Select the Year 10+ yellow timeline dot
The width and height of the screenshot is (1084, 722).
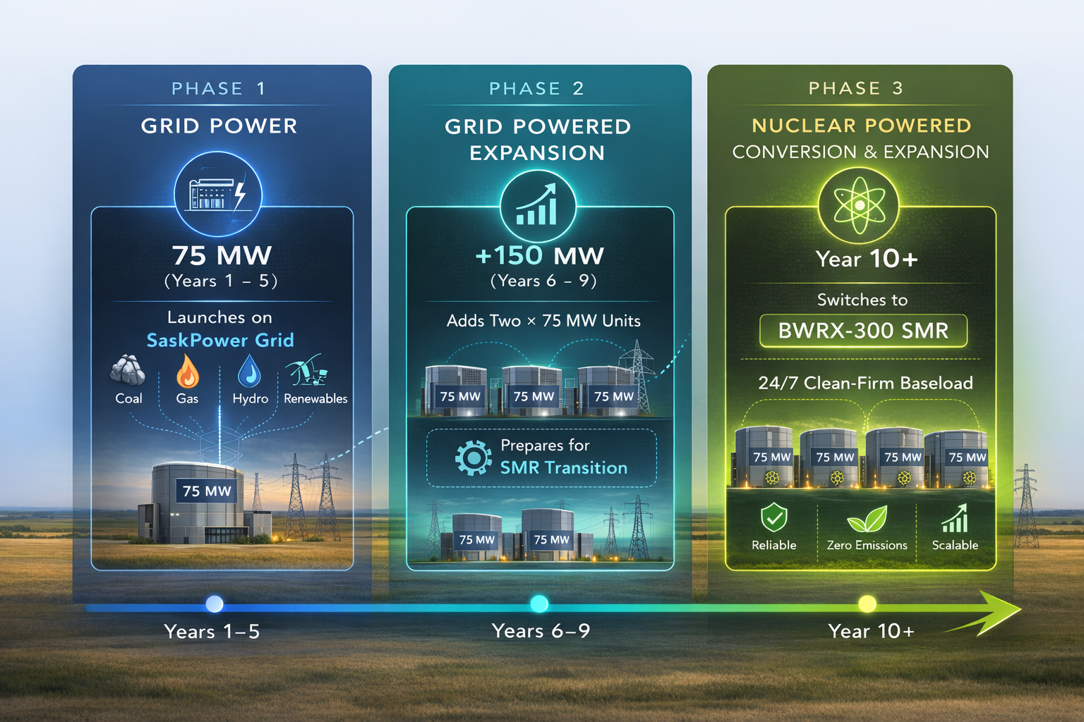pos(867,604)
